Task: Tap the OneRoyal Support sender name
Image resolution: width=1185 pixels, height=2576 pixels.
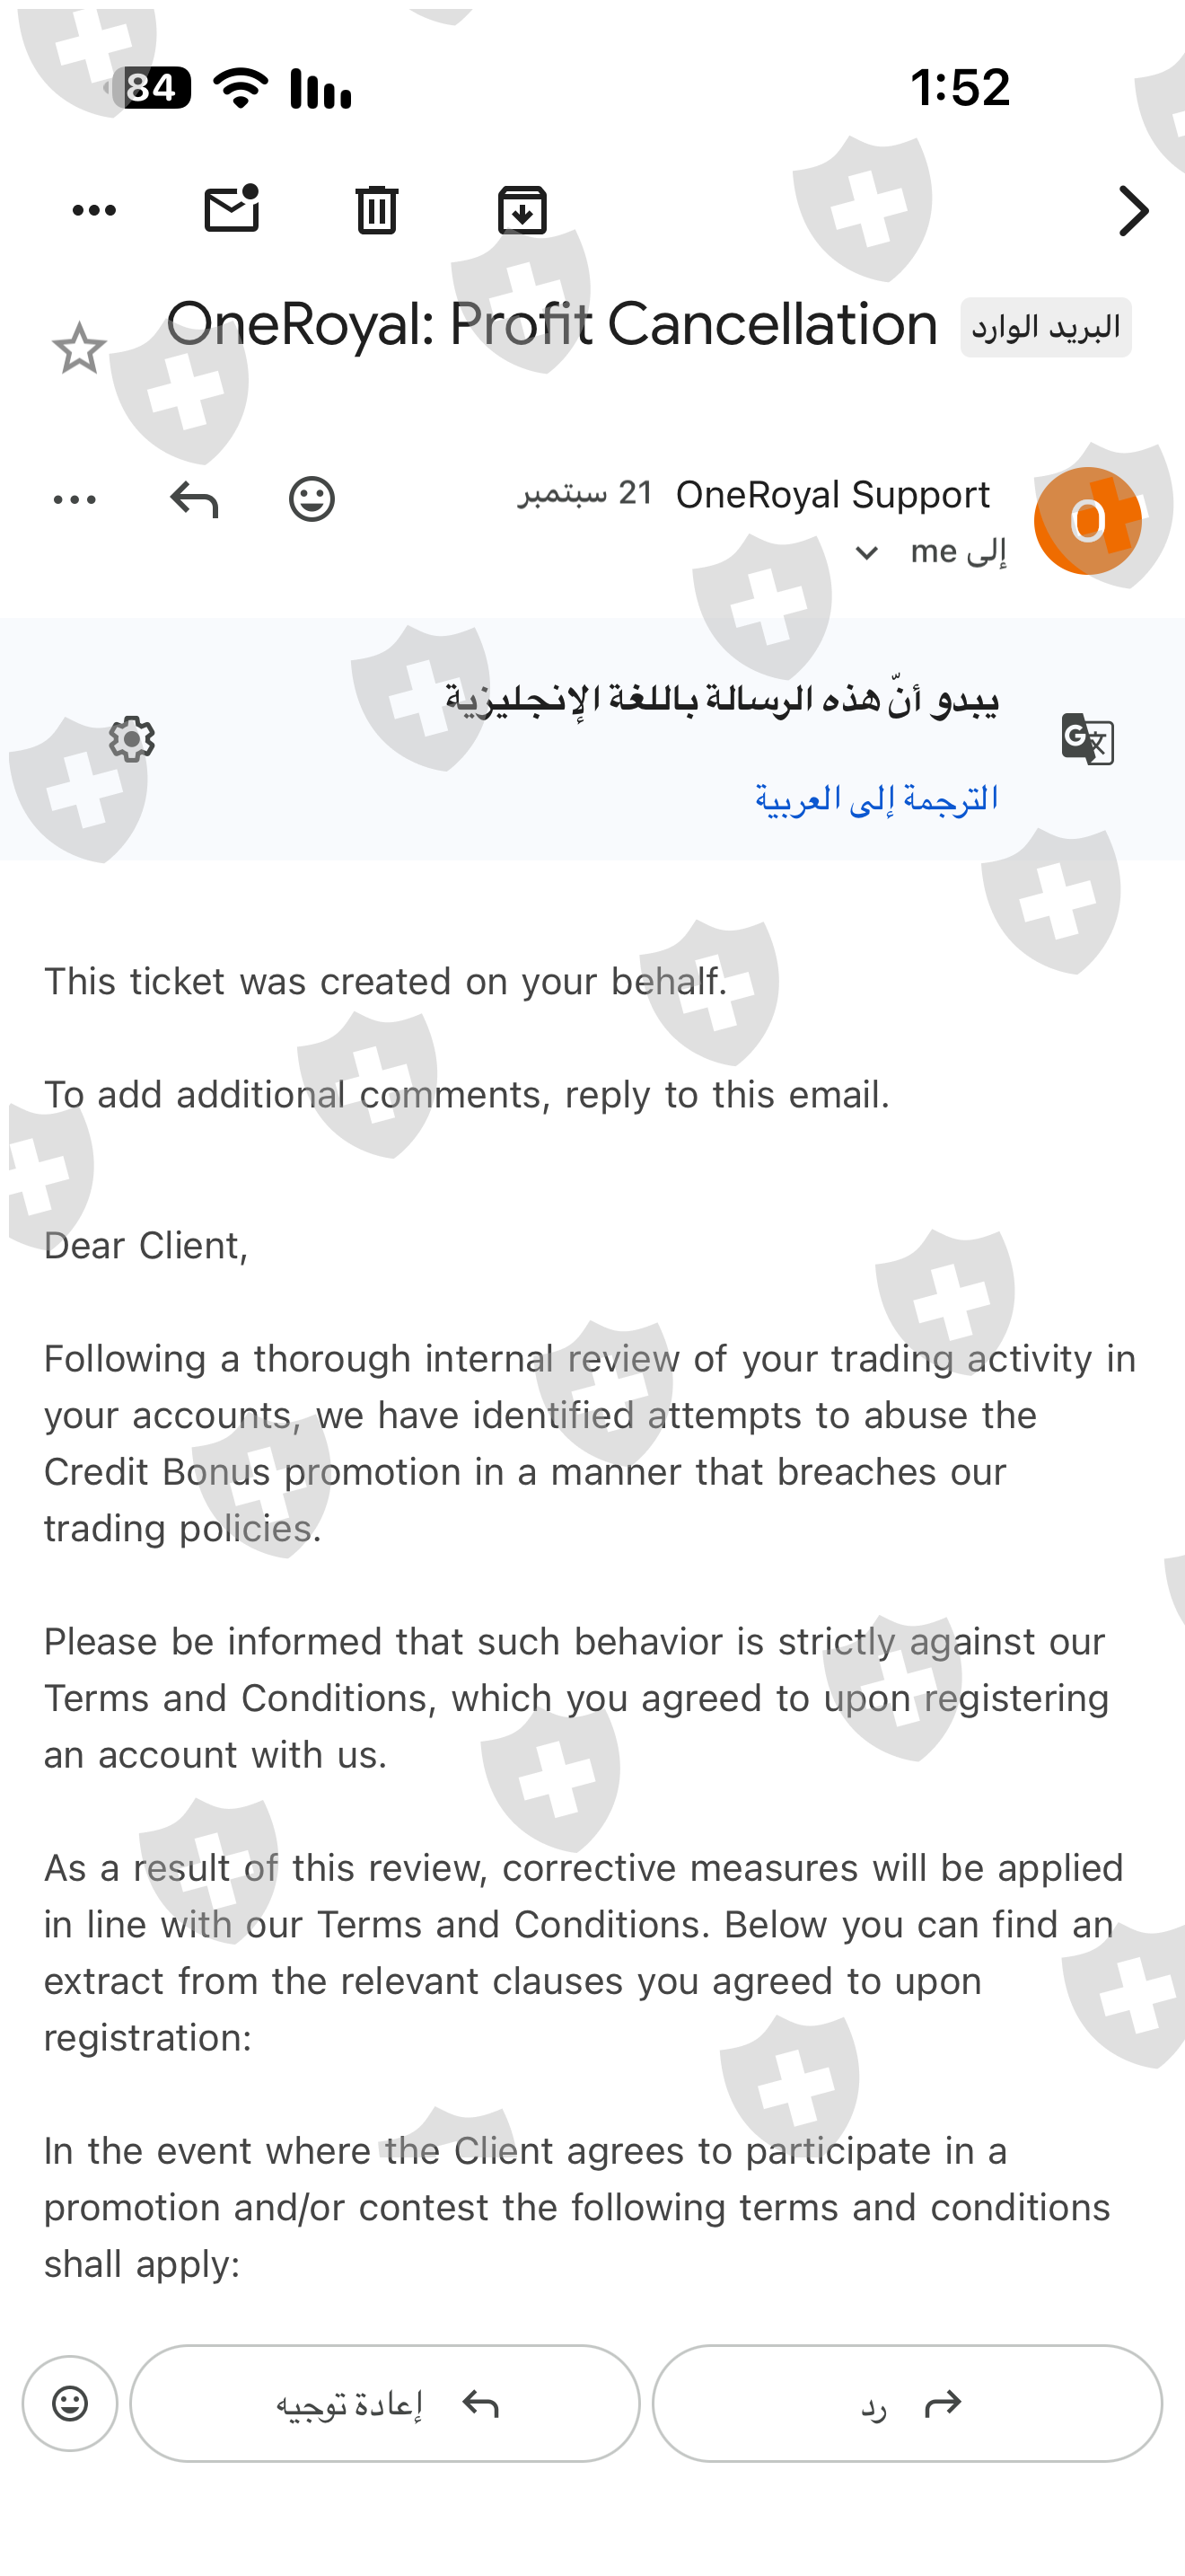Action: (832, 495)
